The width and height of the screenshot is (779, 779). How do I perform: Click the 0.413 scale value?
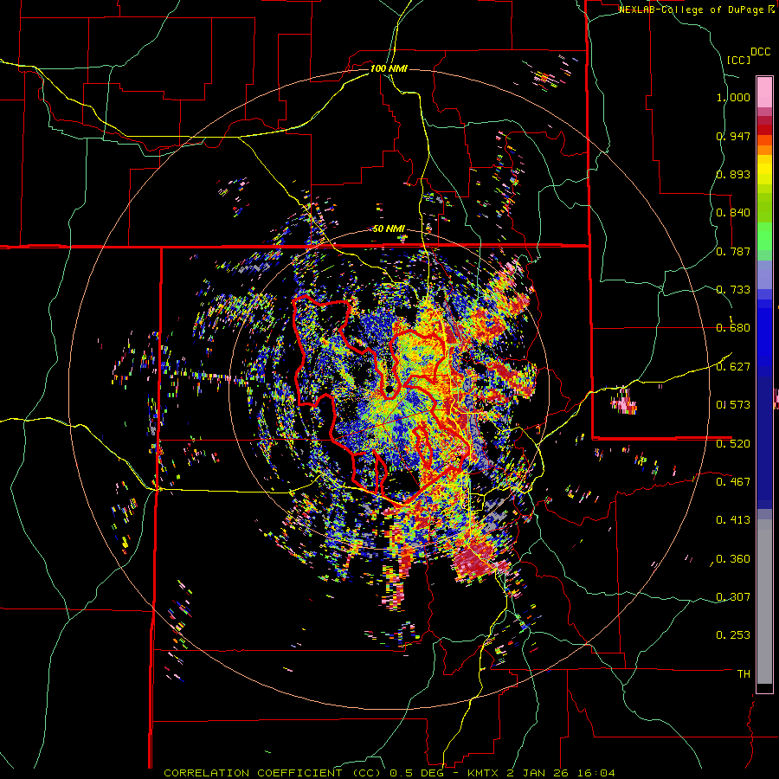tap(733, 520)
